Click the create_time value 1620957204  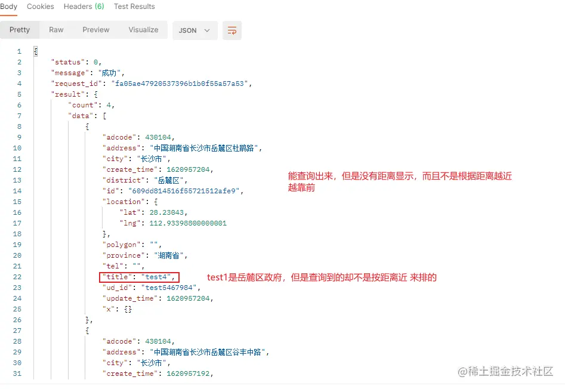click(188, 169)
